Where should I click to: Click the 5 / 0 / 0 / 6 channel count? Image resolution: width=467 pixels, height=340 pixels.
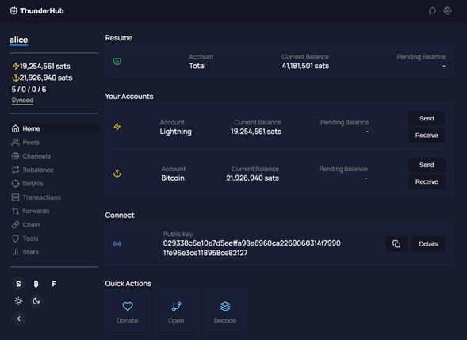point(29,90)
